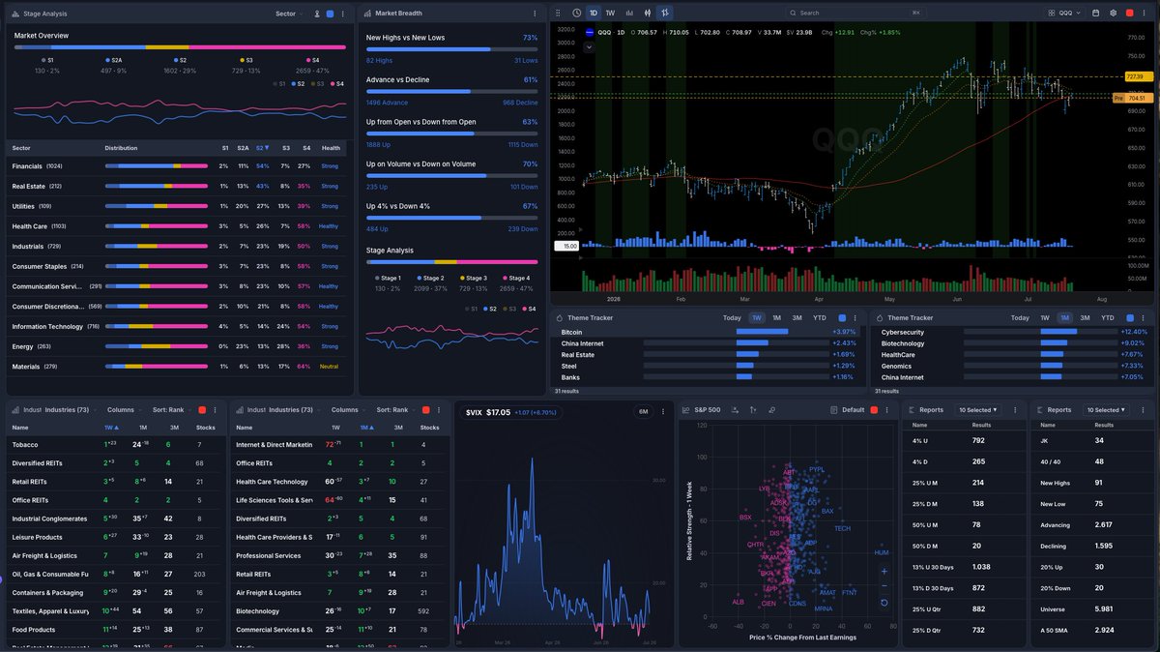Screen dimensions: 1160x652
Task: Select 3M tab in left Theme Tracker
Action: click(x=797, y=317)
